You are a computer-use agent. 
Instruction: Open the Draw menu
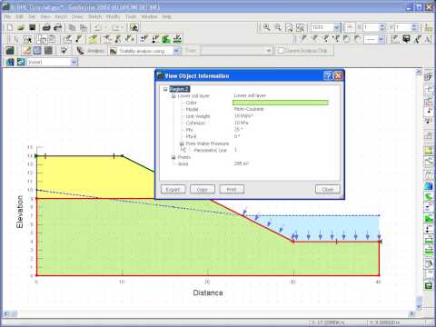click(x=77, y=16)
